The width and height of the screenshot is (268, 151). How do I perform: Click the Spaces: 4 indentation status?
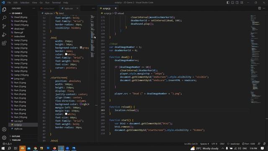click(x=204, y=144)
